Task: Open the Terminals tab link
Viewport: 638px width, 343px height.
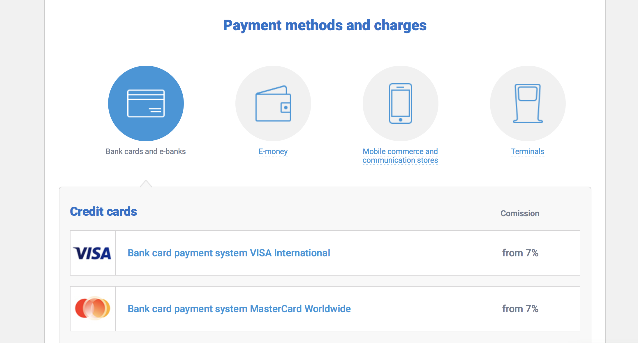Action: (x=527, y=151)
